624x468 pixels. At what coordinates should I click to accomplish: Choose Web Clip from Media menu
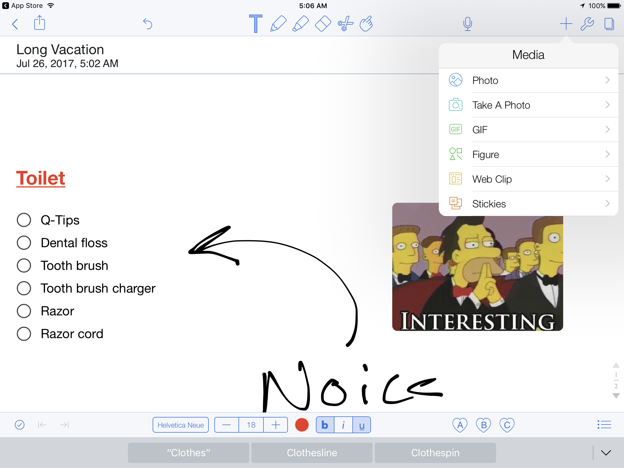point(529,179)
